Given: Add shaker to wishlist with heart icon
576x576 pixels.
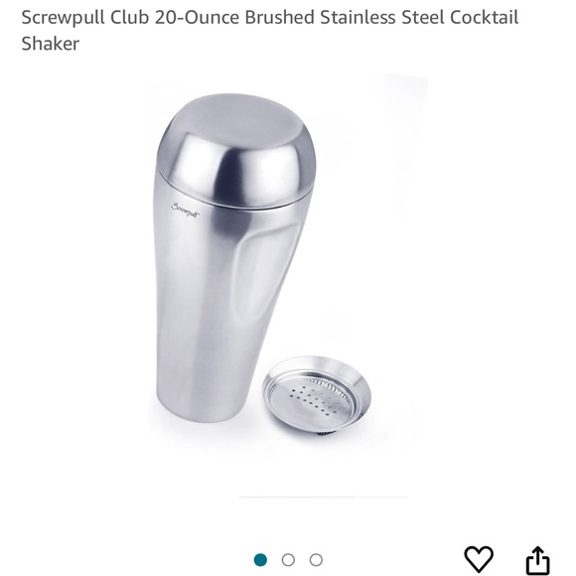Looking at the screenshot, I should pyautogui.click(x=479, y=559).
